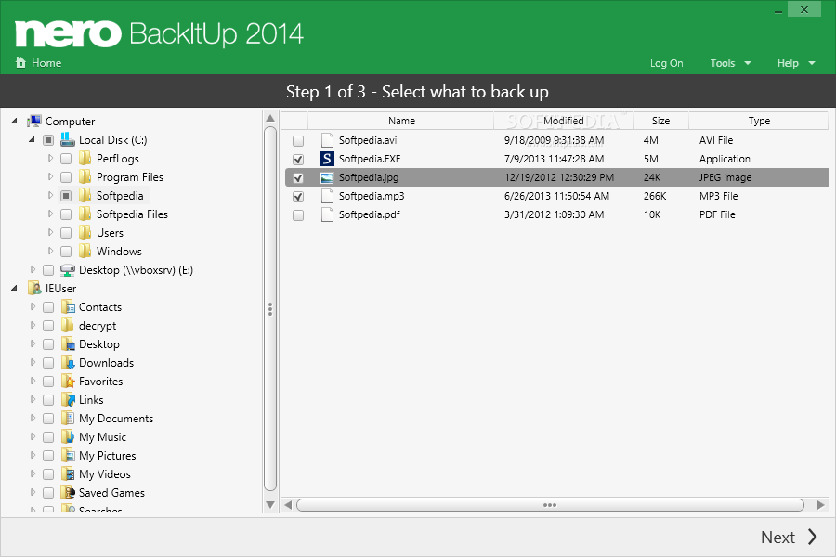Viewport: 836px width, 557px height.
Task: Click the file list scroll left arrow
Action: click(288, 505)
